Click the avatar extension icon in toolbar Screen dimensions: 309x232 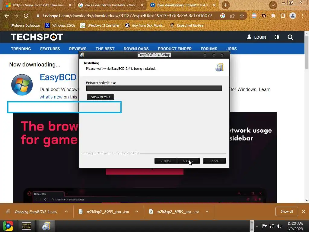pyautogui.click(x=264, y=16)
